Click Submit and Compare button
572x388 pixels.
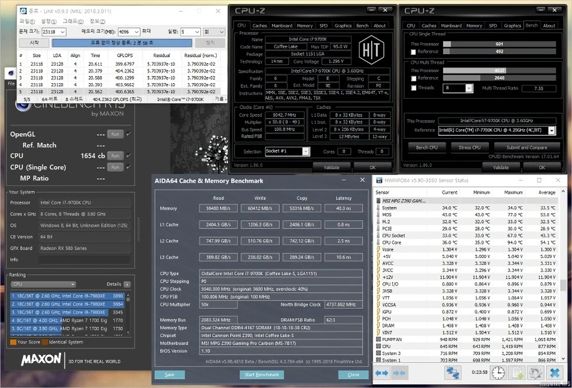pos(526,148)
